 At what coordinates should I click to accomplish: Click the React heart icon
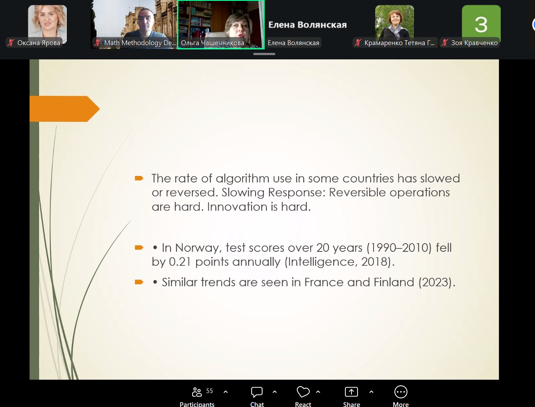coord(303,392)
